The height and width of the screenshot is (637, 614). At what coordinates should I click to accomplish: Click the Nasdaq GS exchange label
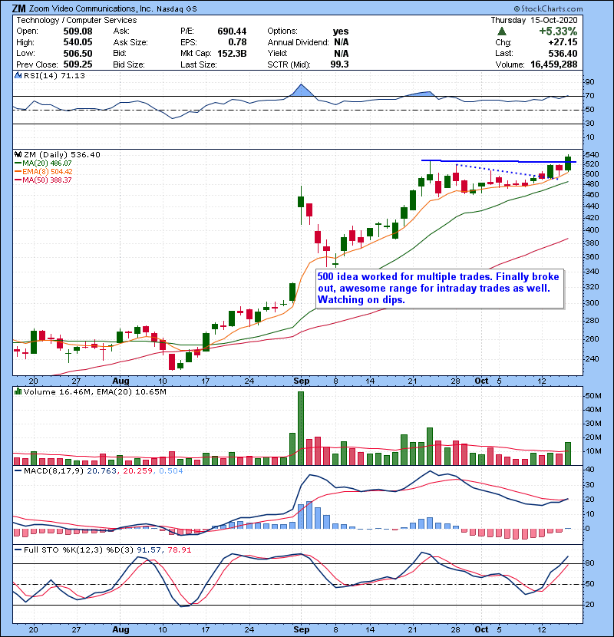click(x=177, y=9)
